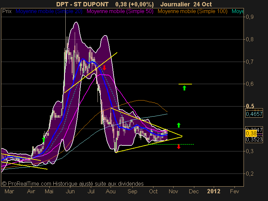Click the "Dec" month on the time axis
The height and width of the screenshot is (201, 268).
(194, 191)
